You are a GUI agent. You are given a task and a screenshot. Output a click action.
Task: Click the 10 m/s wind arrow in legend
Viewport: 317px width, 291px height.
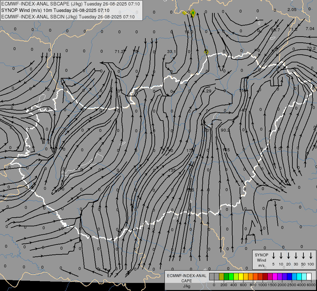(281, 256)
